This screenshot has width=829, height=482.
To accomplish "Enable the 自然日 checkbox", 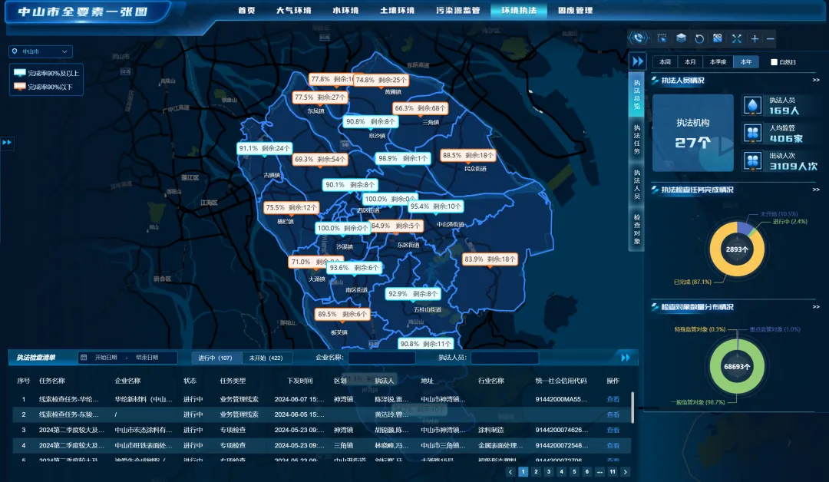I will (x=774, y=62).
